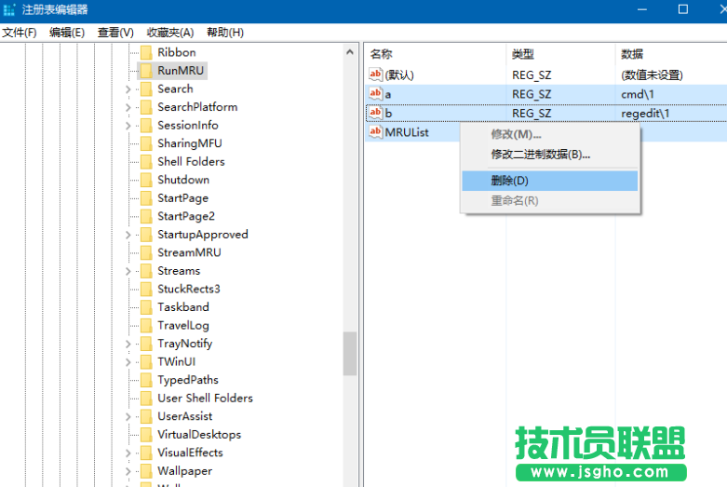Open the 文件(F) menu
The image size is (727, 487).
coord(19,33)
